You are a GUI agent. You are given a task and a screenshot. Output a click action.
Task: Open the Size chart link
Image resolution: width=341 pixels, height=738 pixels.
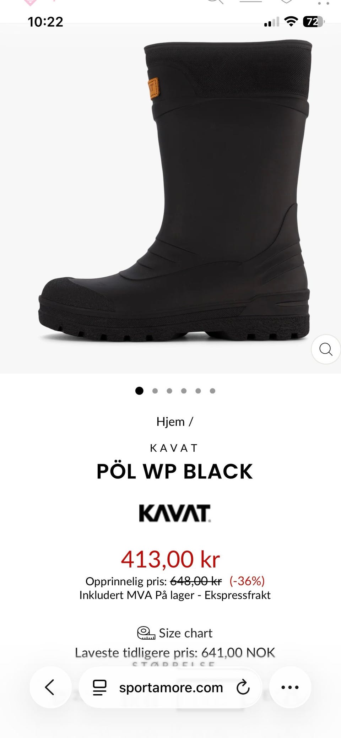(x=185, y=633)
